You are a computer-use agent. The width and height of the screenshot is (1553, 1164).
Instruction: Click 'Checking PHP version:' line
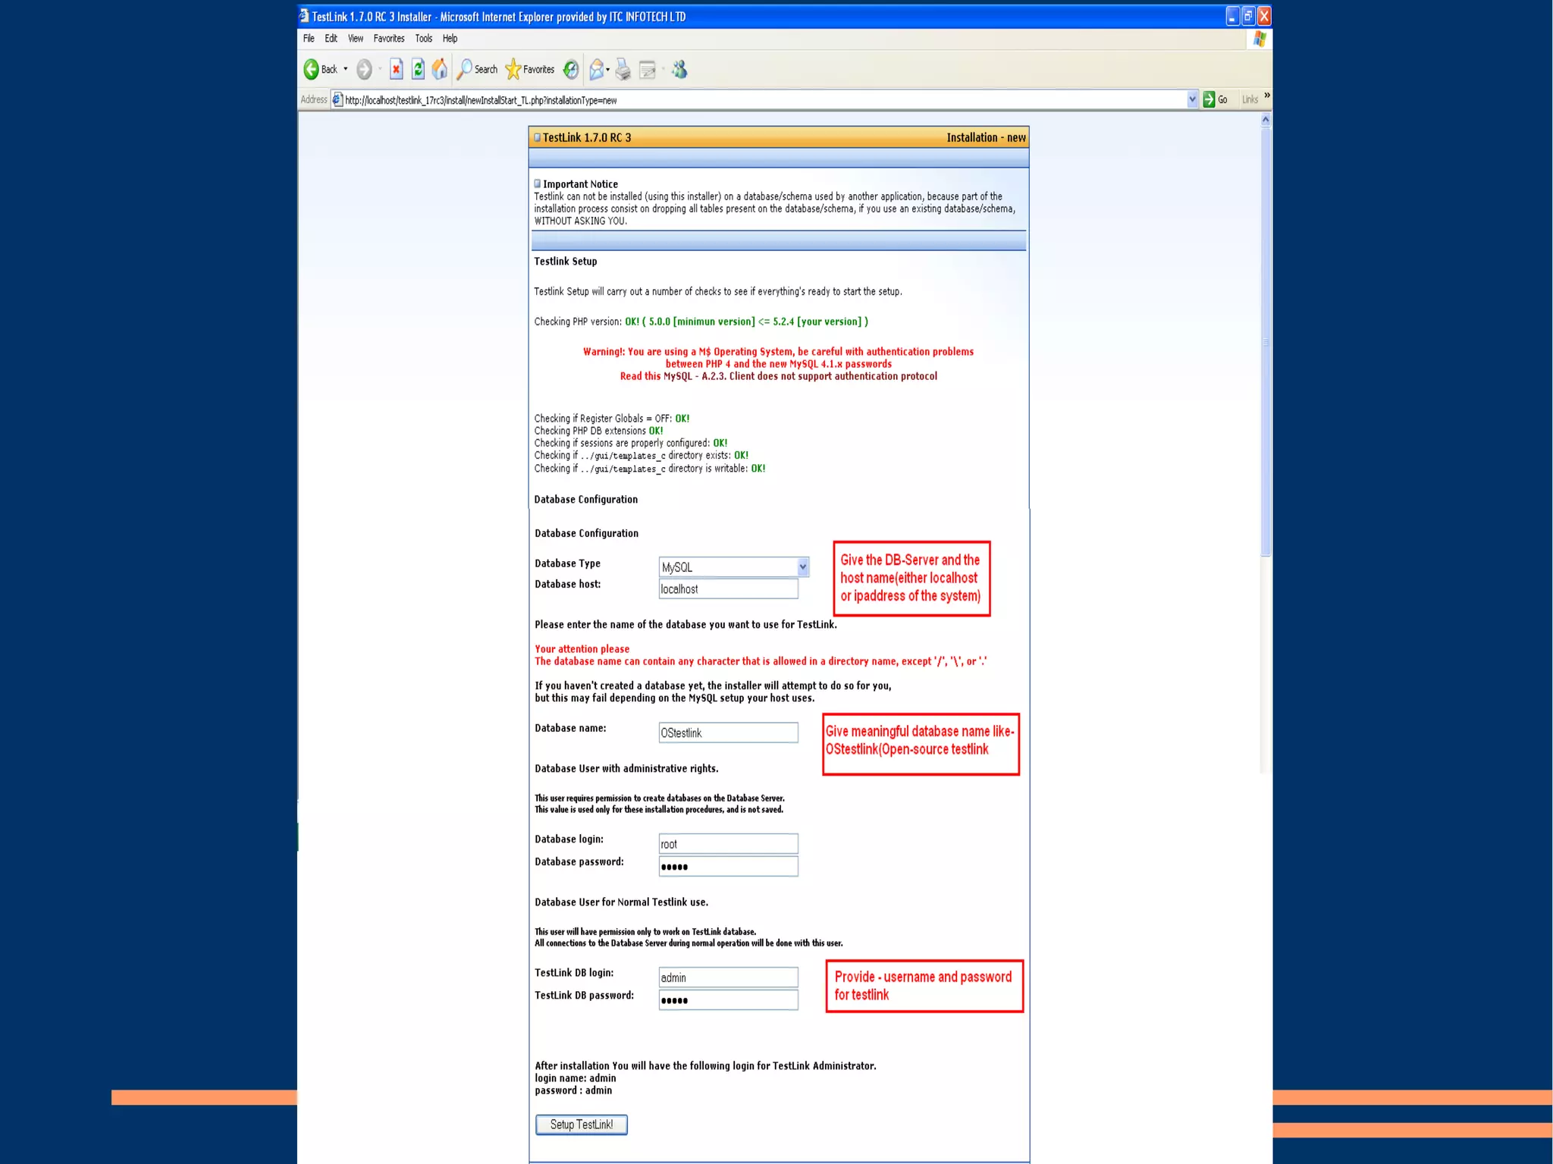(701, 322)
